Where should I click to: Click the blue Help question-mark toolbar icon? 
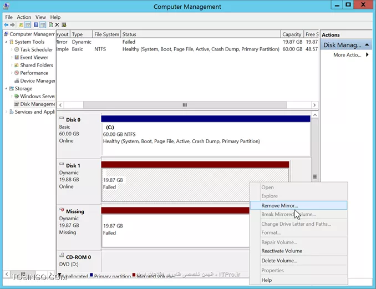pos(36,25)
